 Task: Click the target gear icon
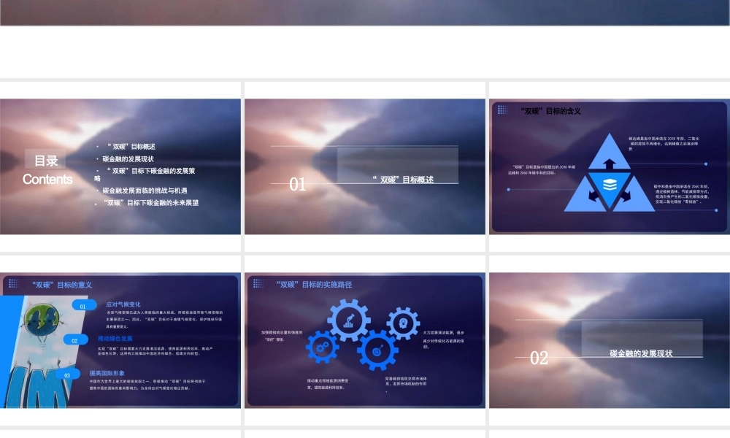[x=377, y=350]
